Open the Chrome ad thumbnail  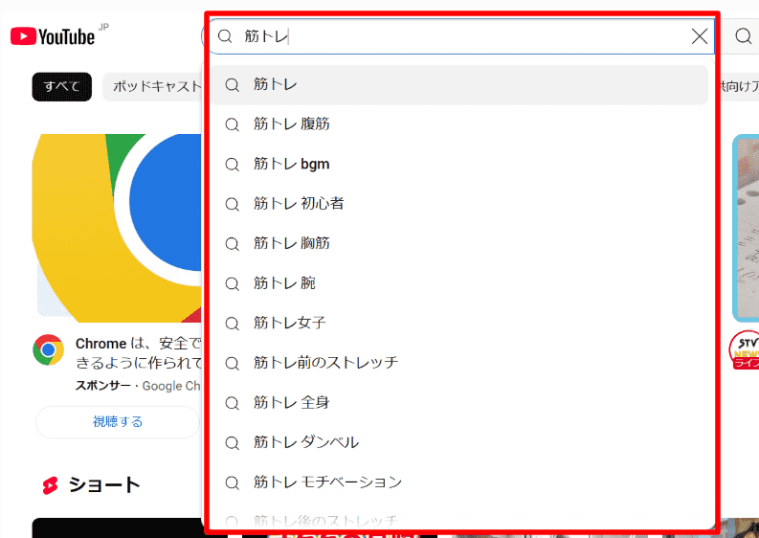[117, 225]
